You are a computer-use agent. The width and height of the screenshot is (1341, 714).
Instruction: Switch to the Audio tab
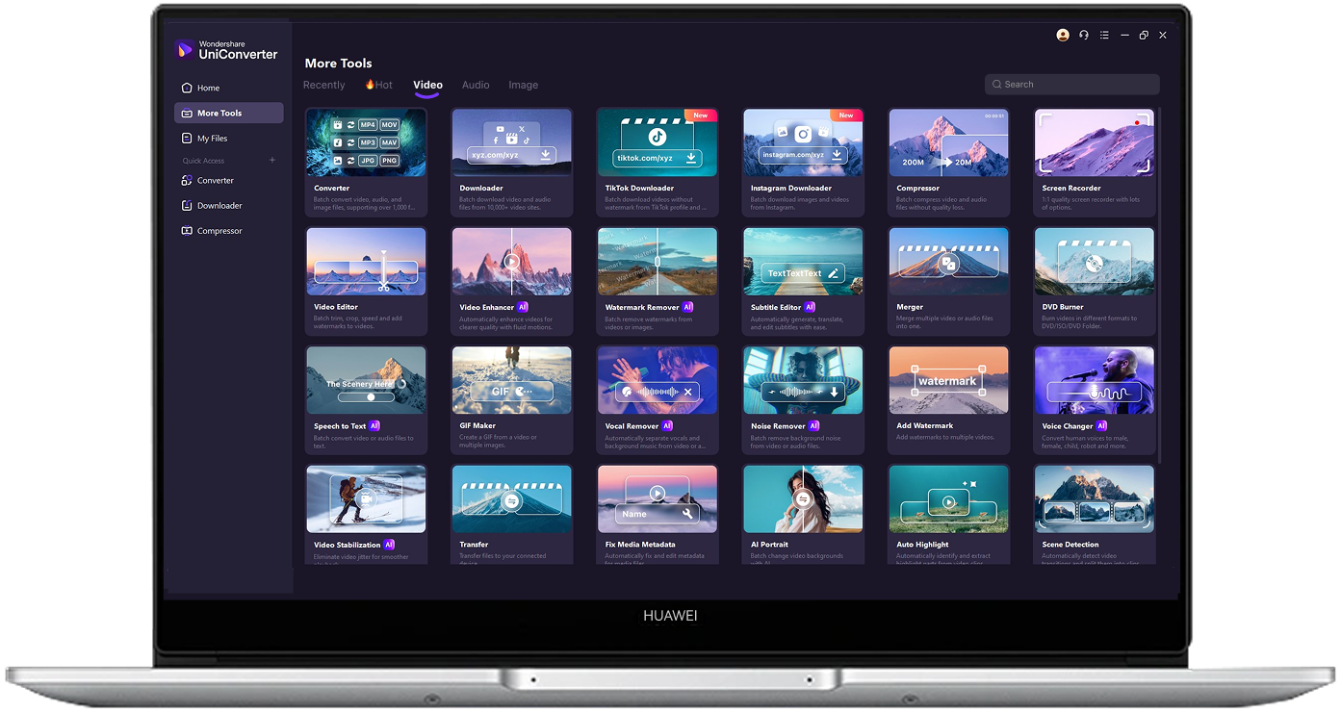click(x=476, y=85)
